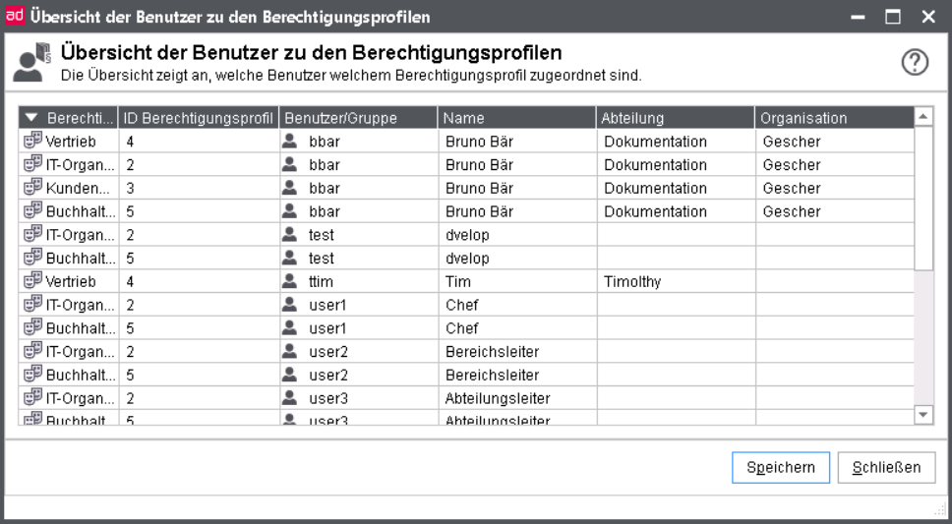This screenshot has width=952, height=524.
Task: Click the profile mask icon in user1's IT-Organ... row
Action: (x=32, y=305)
